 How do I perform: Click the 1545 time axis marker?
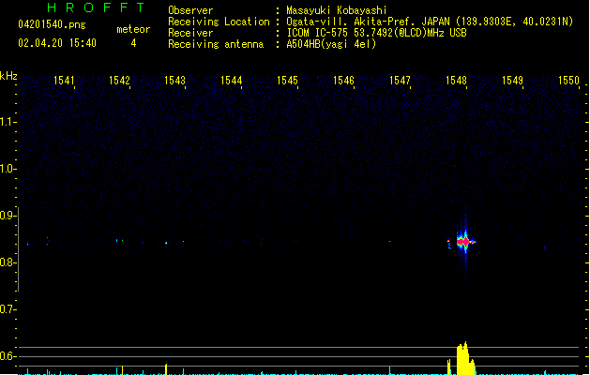(287, 81)
